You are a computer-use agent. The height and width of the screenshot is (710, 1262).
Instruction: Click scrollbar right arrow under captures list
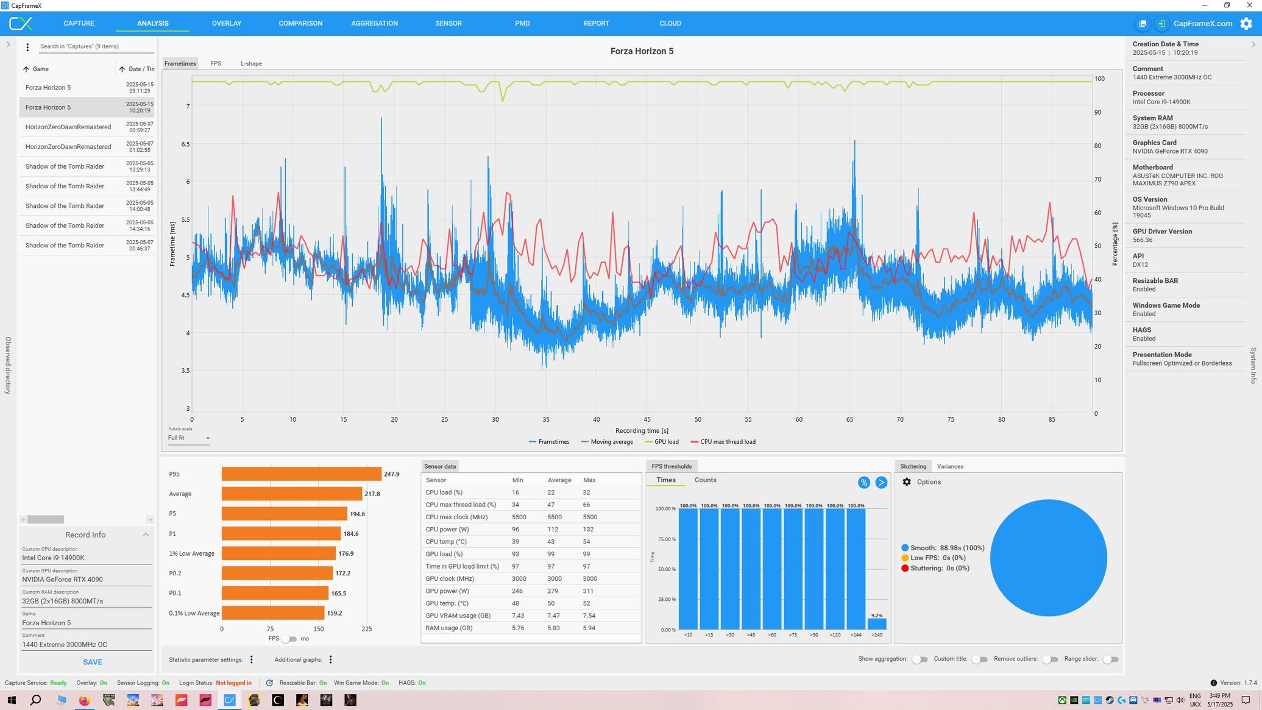pos(150,519)
